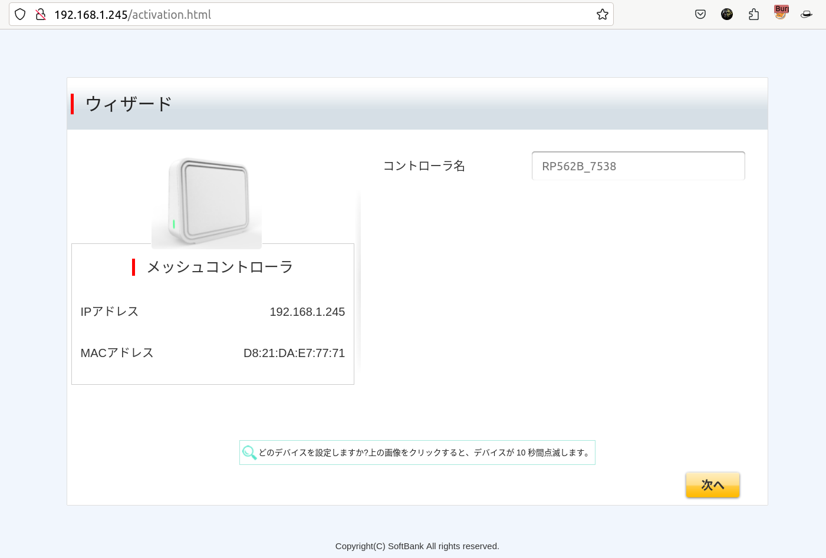
Task: Click the 次へ button
Action: click(x=712, y=485)
